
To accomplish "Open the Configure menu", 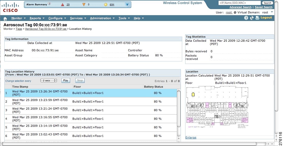I will (57, 18).
